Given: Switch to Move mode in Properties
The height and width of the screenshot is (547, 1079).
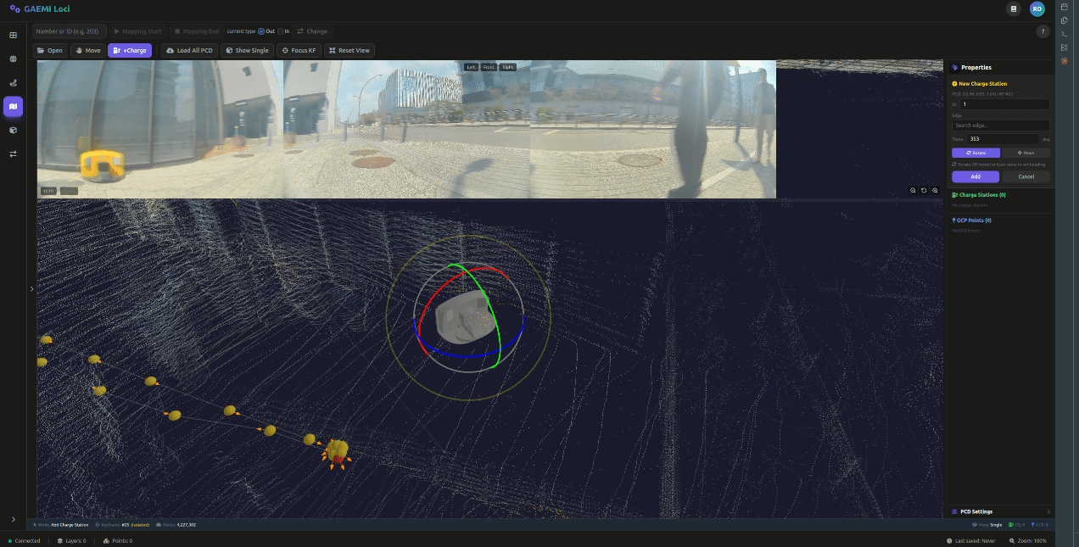Looking at the screenshot, I should click(x=1025, y=153).
